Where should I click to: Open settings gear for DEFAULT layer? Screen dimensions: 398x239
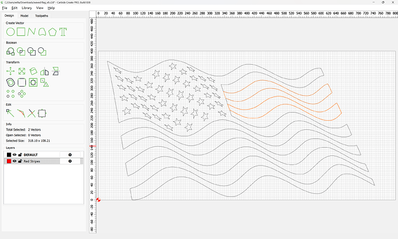pos(70,155)
